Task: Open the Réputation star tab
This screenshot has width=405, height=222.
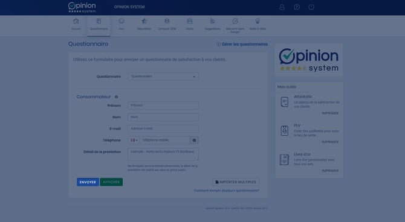Action: [144, 25]
